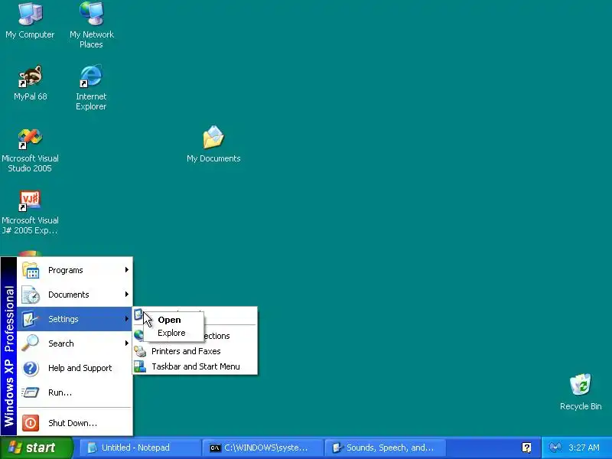Click the Search magnifier icon in Start menu
The height and width of the screenshot is (459, 612).
point(31,343)
